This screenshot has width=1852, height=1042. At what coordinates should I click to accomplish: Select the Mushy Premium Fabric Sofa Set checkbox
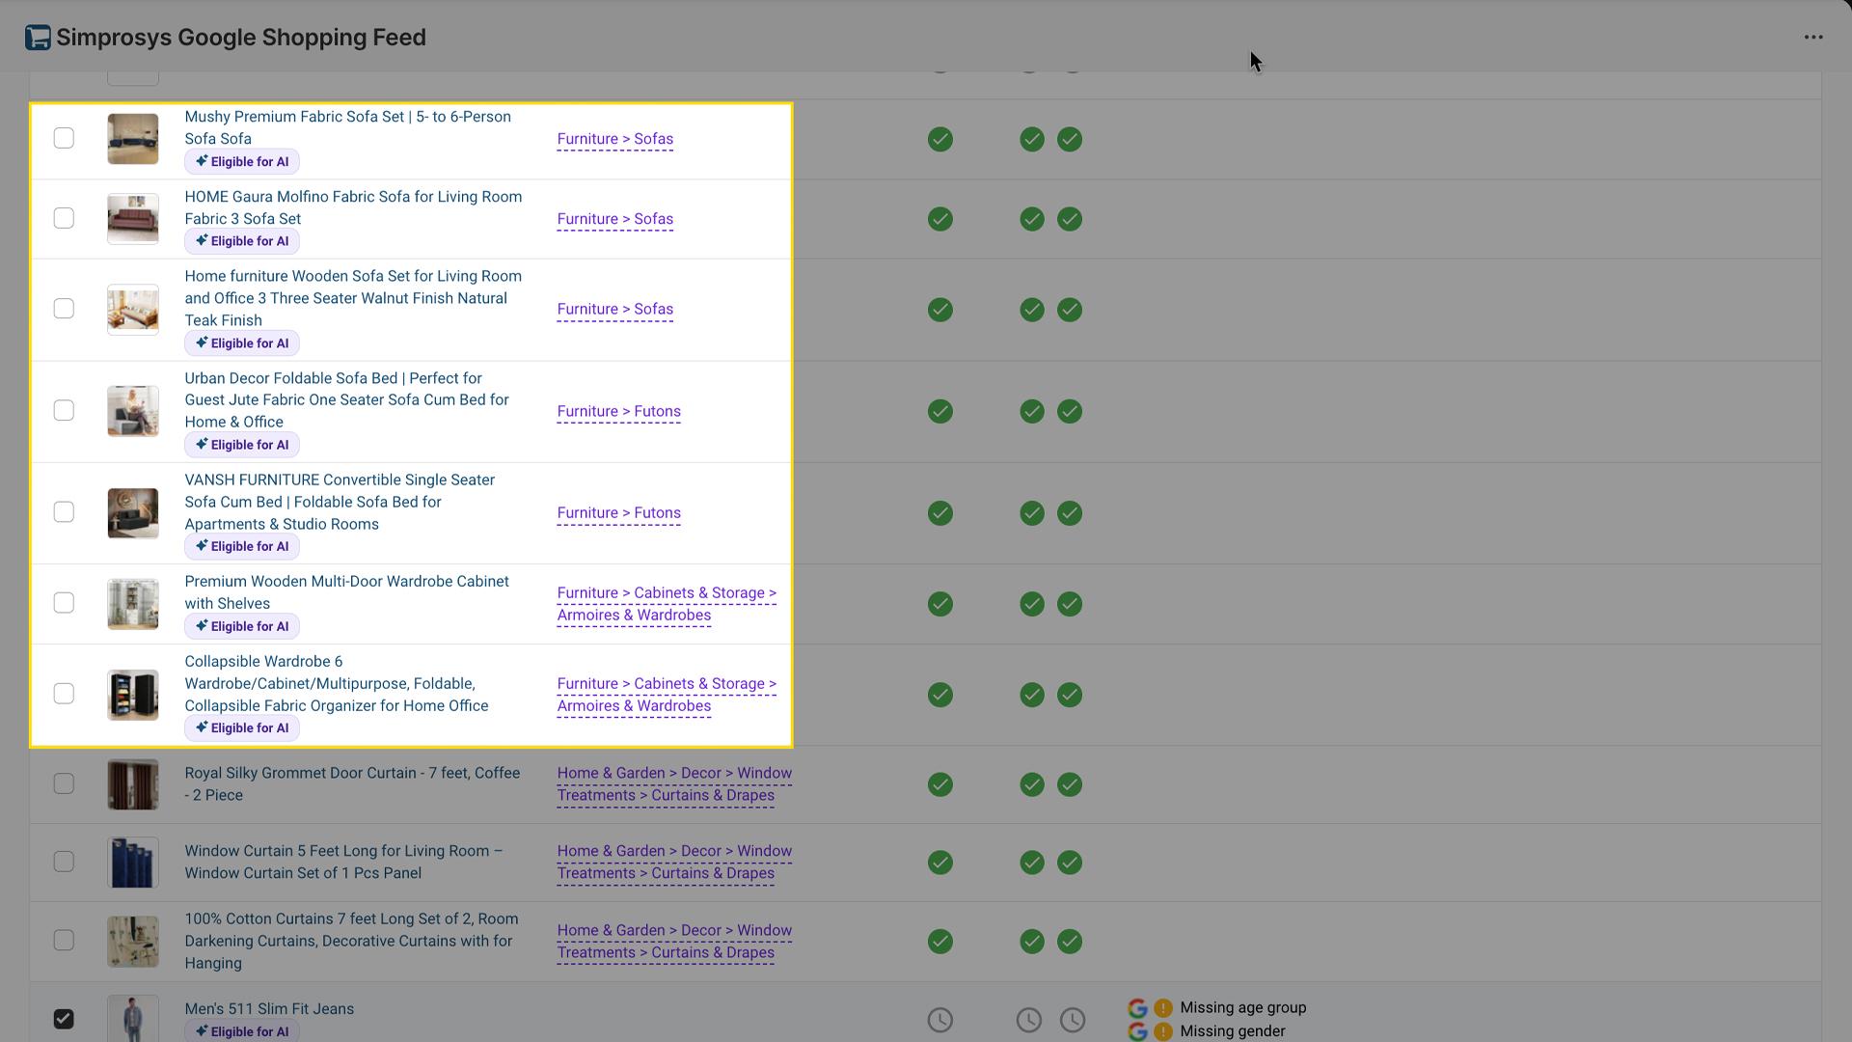tap(64, 138)
